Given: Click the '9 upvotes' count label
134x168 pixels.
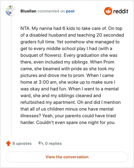Looking at the screenshot, I should coord(22,143).
